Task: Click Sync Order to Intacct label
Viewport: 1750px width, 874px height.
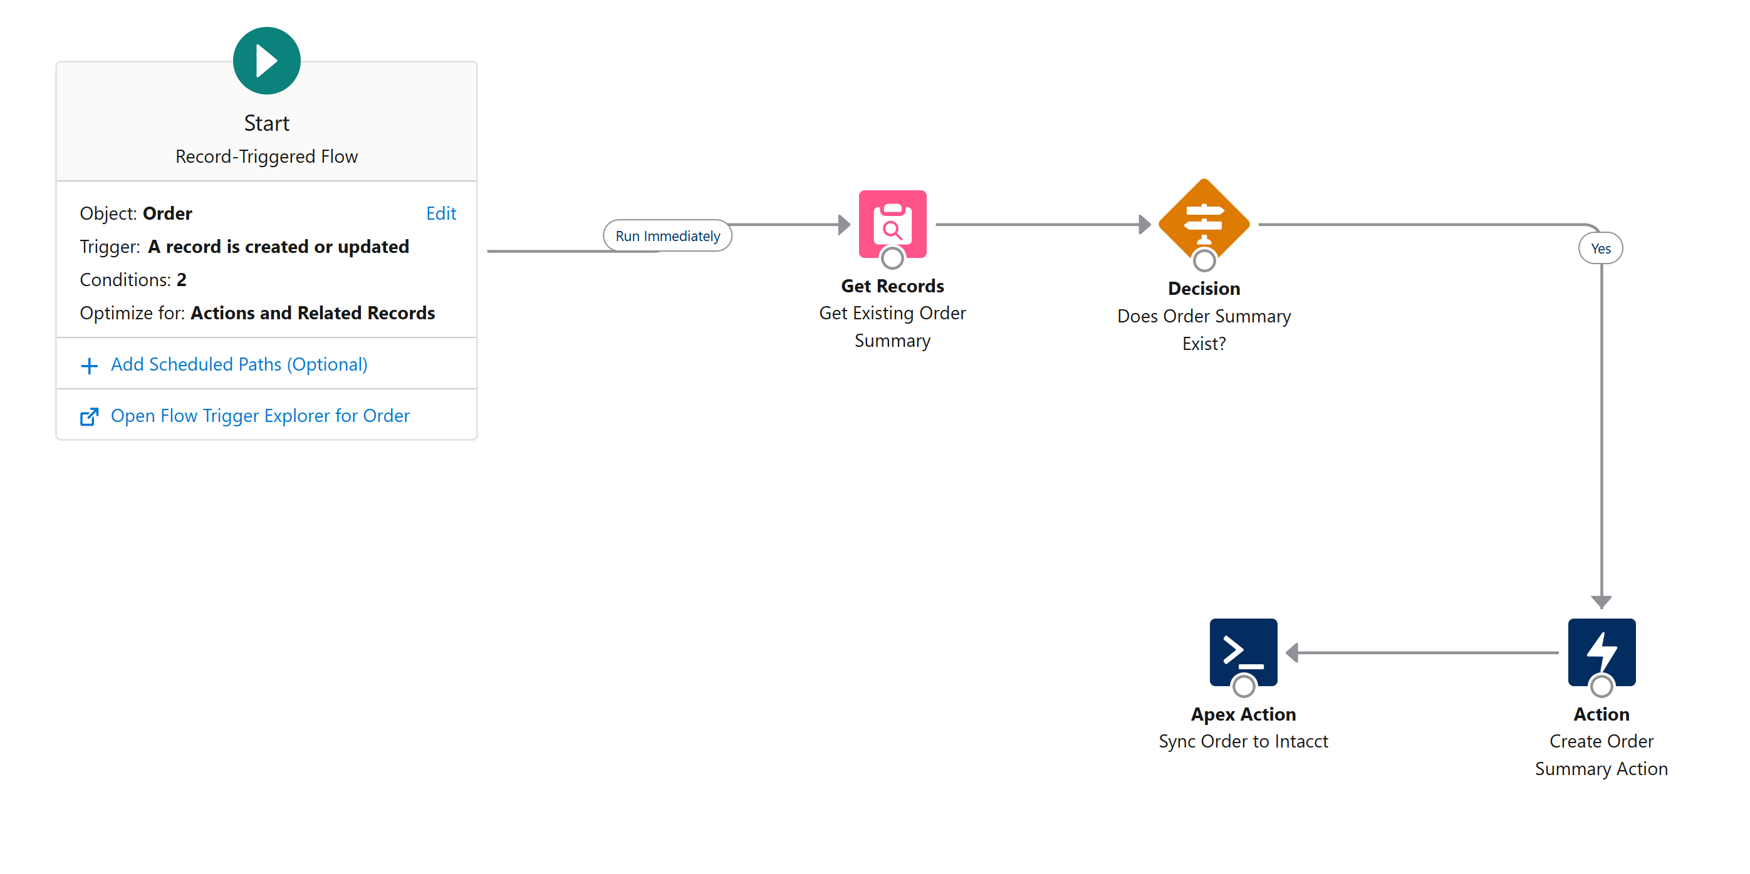Action: coord(1242,741)
